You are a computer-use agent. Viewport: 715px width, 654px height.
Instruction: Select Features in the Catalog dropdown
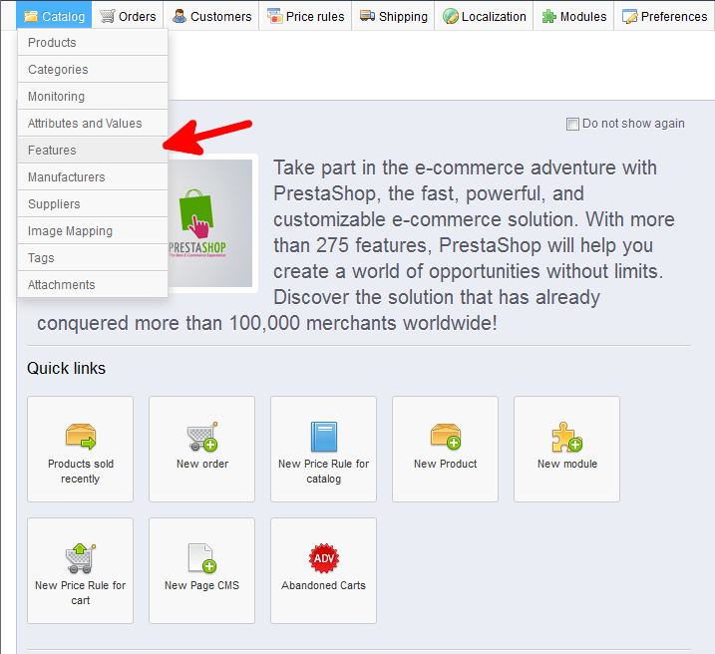tap(93, 150)
